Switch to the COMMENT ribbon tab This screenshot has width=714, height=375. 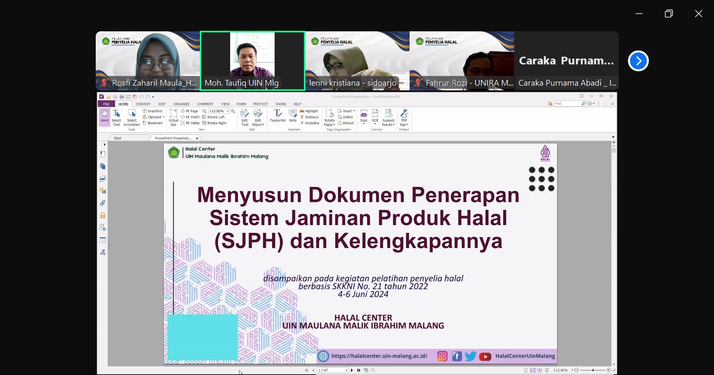pos(205,104)
